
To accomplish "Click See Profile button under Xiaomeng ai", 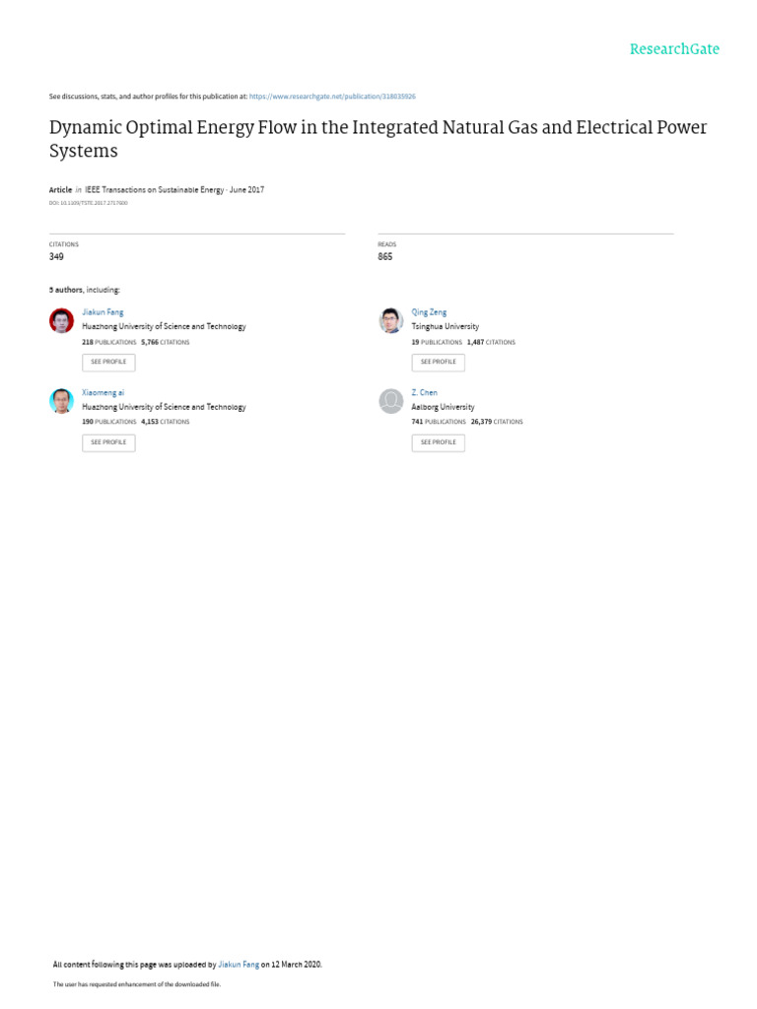I will point(108,442).
